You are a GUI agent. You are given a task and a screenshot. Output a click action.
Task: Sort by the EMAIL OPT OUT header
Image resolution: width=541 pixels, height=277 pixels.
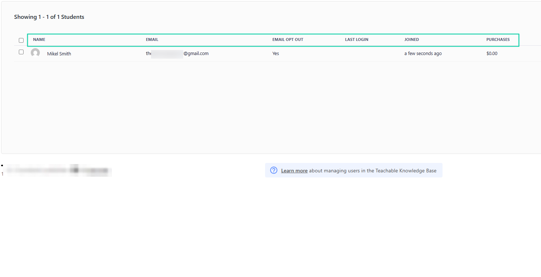288,39
